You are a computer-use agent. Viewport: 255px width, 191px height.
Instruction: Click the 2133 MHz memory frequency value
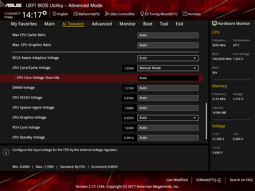[219, 99]
